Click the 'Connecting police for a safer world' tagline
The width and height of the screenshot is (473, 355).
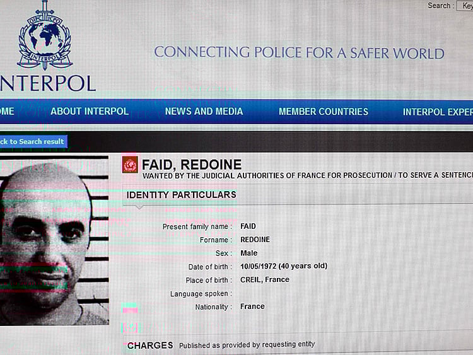point(299,52)
